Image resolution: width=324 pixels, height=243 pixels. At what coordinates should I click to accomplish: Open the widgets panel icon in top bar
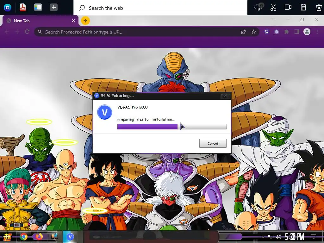coord(38,8)
